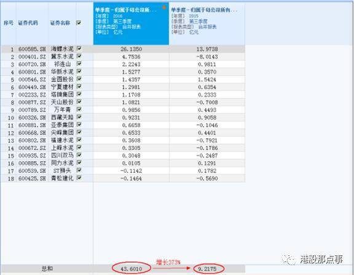Uncheck the 冀东水泥 row checkbox

(x=79, y=56)
